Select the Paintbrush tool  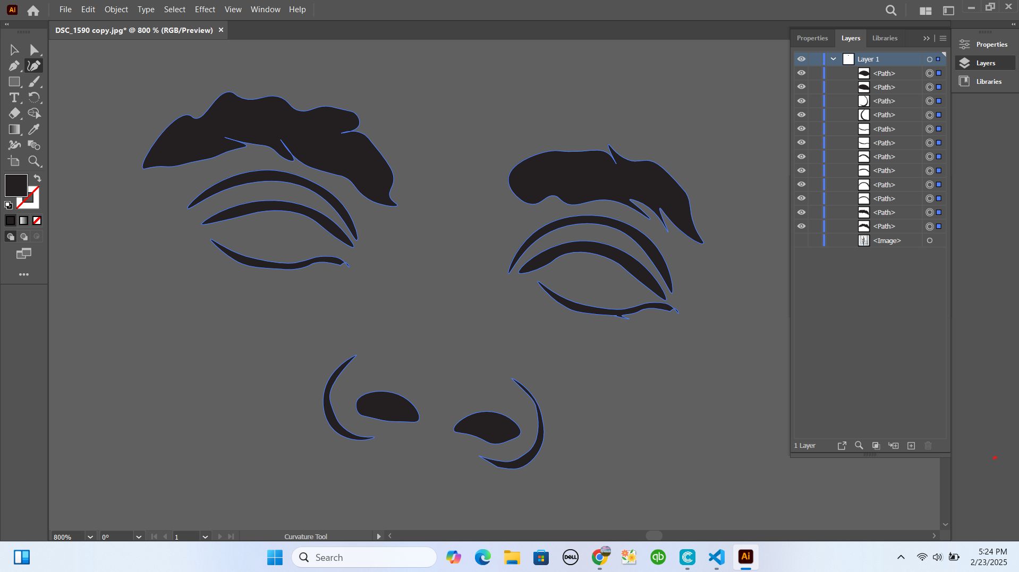pos(35,82)
